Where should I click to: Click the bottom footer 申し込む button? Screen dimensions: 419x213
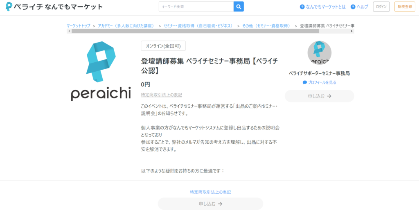tap(210, 204)
